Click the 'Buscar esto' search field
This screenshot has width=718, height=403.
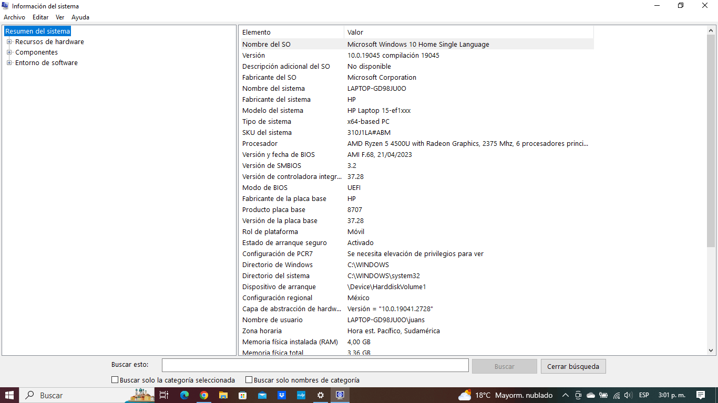pyautogui.click(x=315, y=365)
